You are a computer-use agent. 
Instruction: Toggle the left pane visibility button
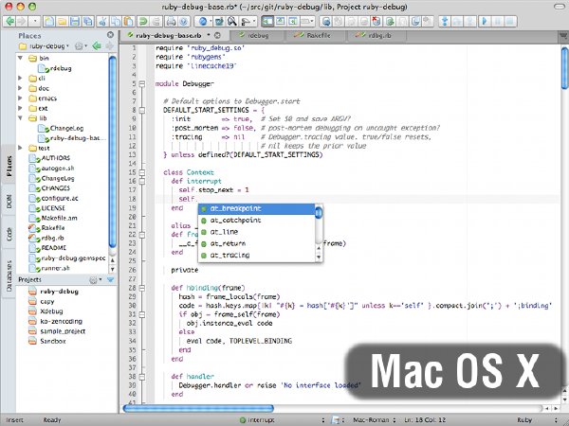coord(267,21)
